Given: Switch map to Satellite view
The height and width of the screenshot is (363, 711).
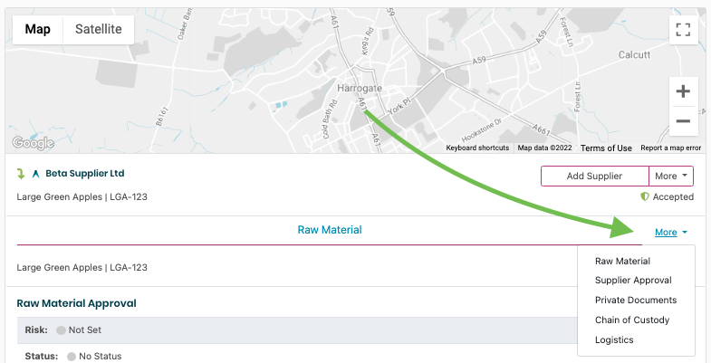Looking at the screenshot, I should [x=99, y=29].
